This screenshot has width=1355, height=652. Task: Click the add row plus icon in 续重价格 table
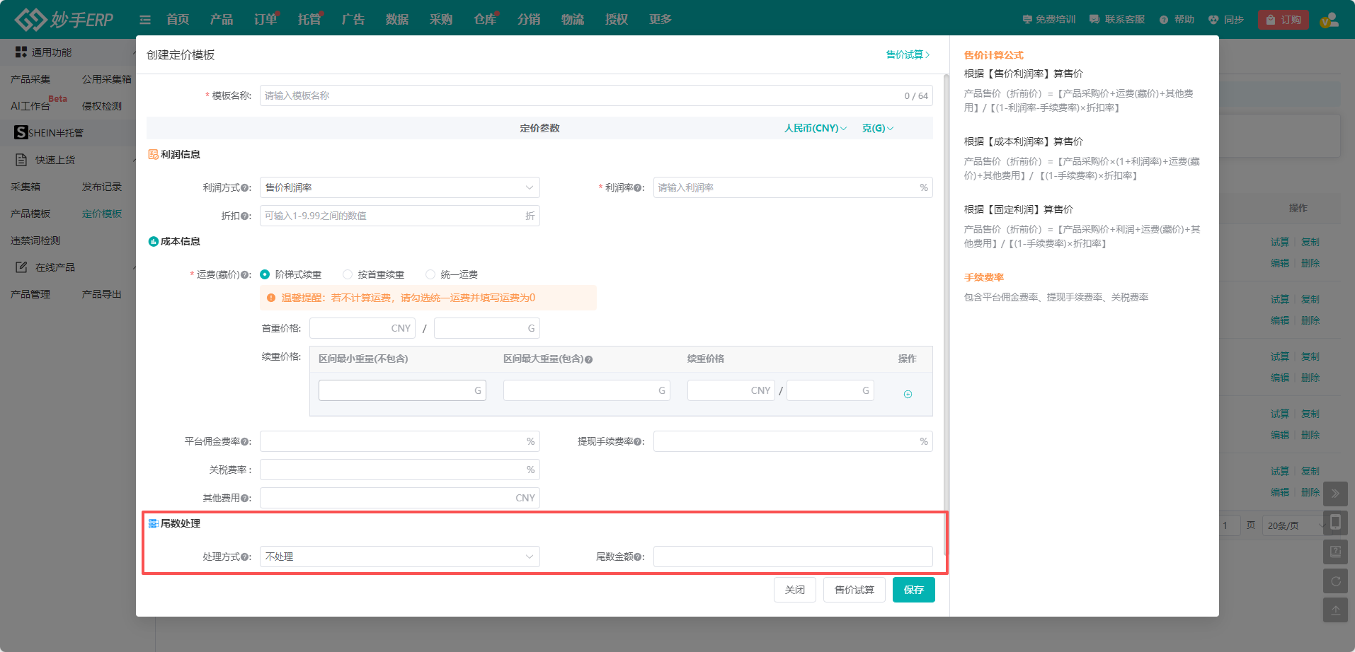pos(908,394)
